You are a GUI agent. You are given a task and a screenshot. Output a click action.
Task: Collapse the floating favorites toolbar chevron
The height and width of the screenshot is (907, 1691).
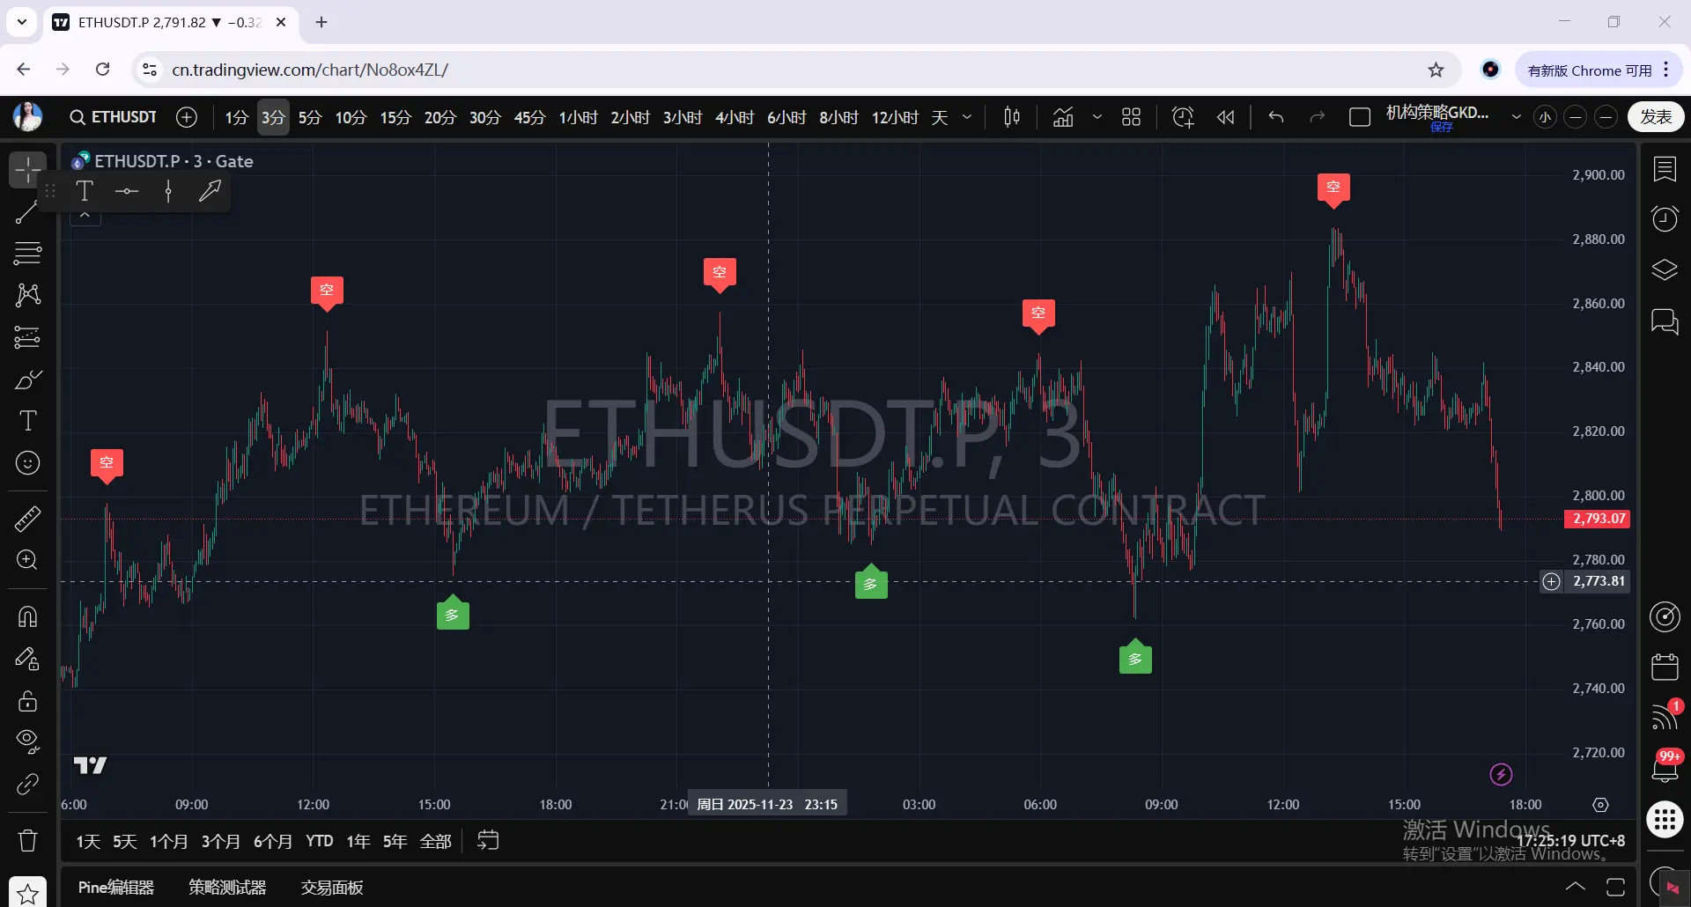(85, 216)
